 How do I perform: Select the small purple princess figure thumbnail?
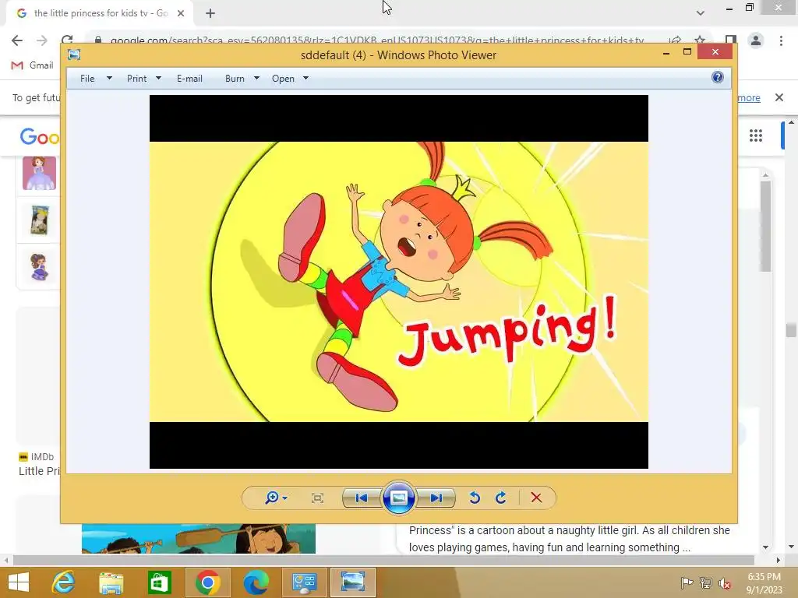(x=39, y=267)
